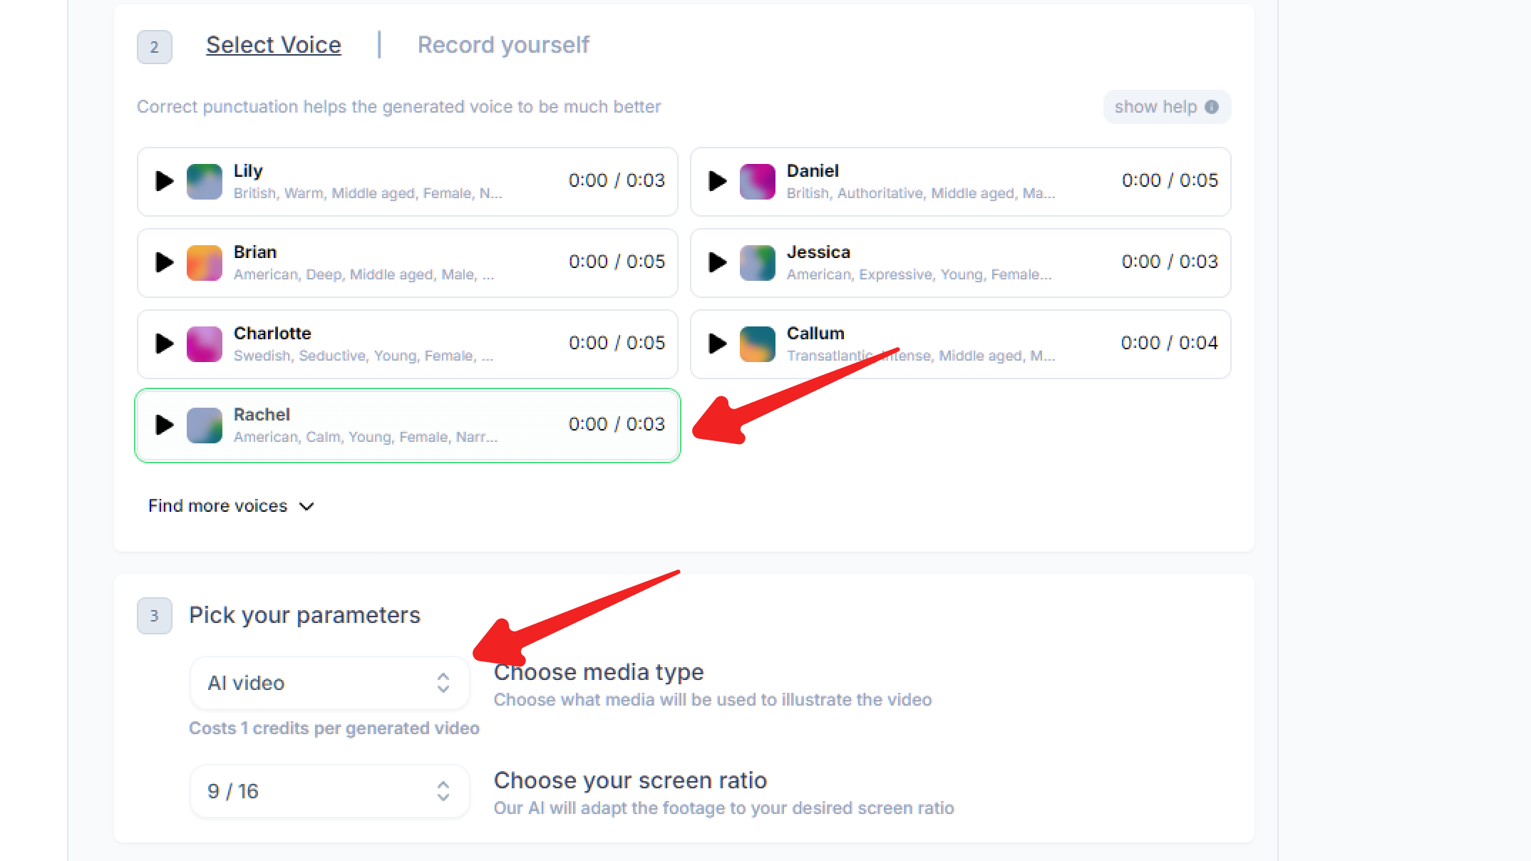This screenshot has height=861, width=1531.
Task: Open AI video media type dropdown
Action: [329, 683]
